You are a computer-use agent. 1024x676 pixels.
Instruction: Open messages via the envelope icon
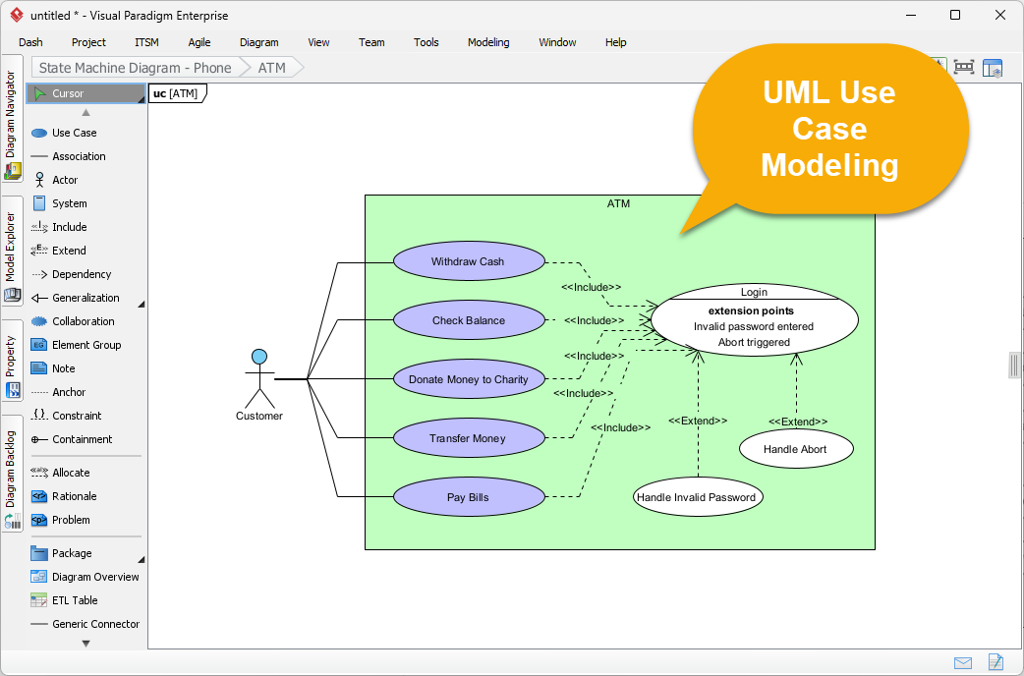click(x=963, y=662)
